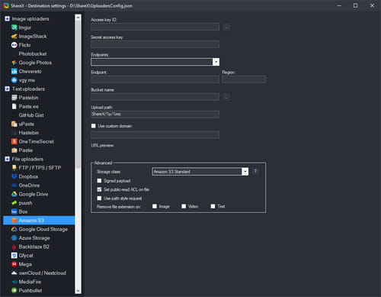Collapse the Image uploaders tree group
The width and height of the screenshot is (381, 297).
[x=8, y=18]
